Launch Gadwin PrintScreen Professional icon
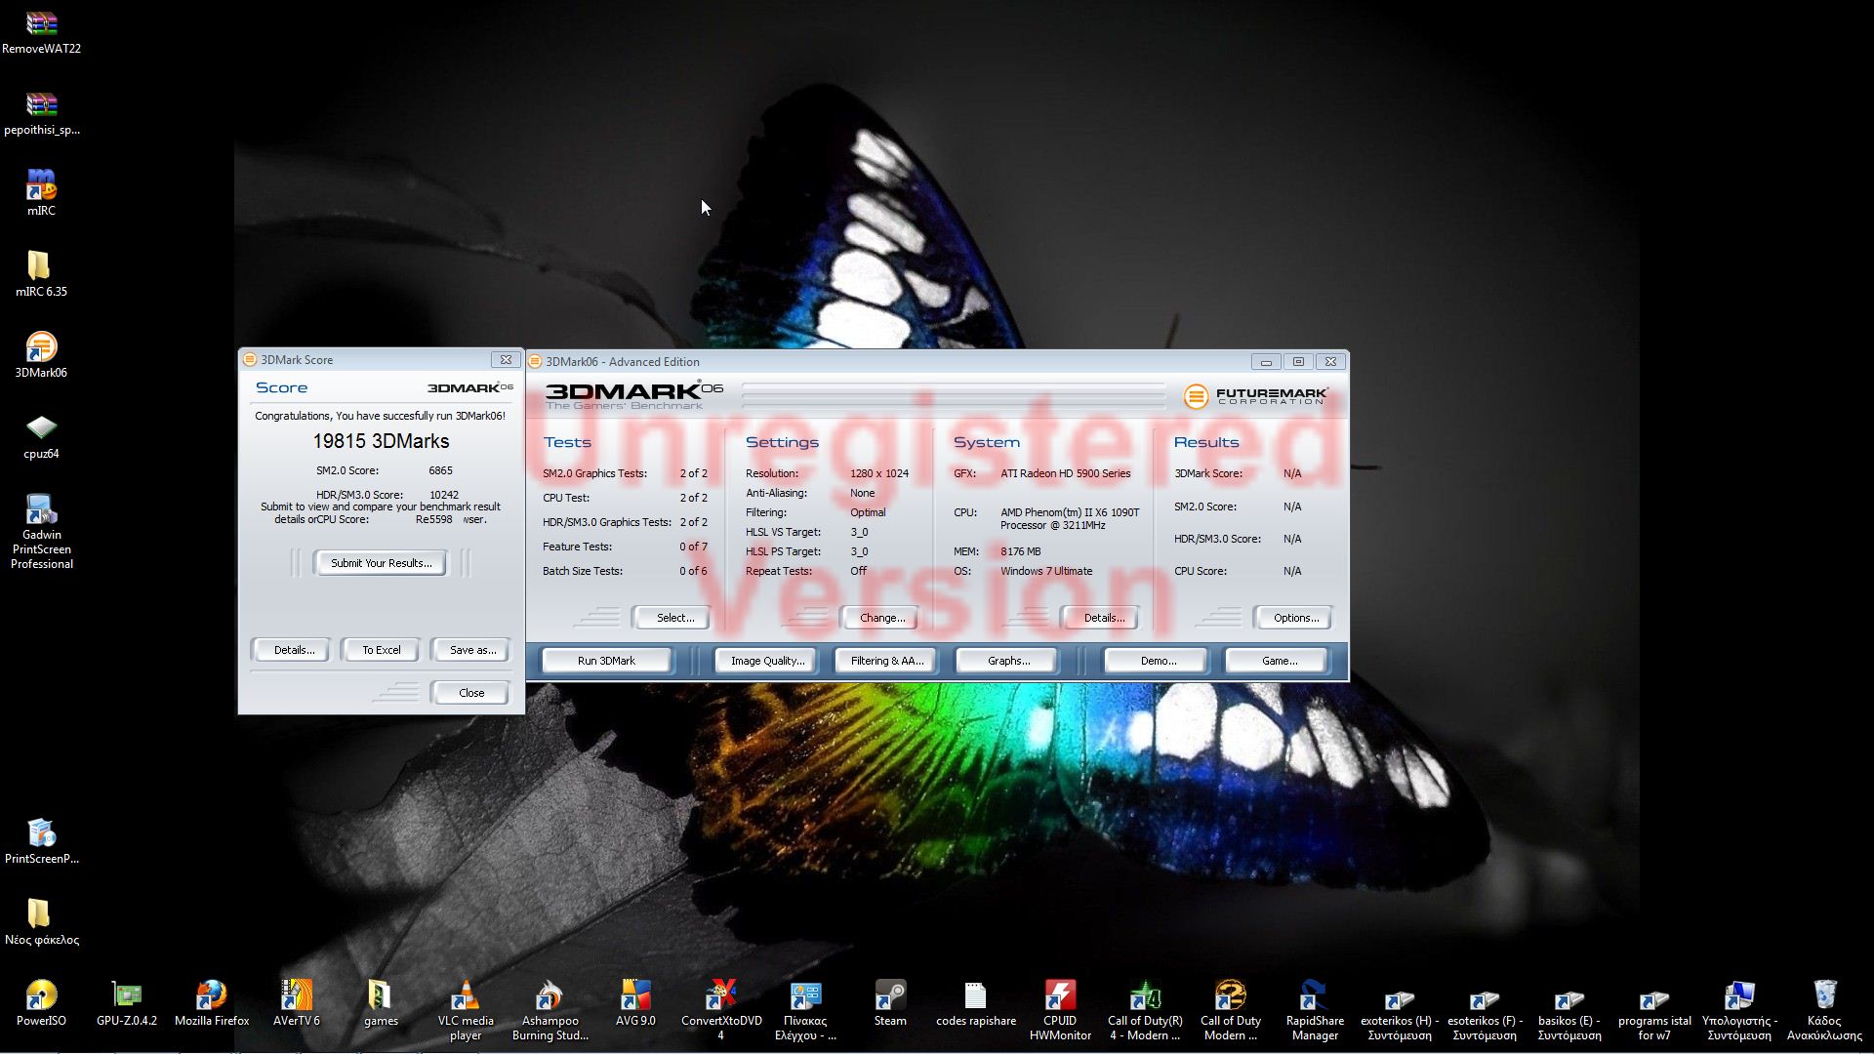Image resolution: width=1874 pixels, height=1054 pixels. [x=41, y=508]
